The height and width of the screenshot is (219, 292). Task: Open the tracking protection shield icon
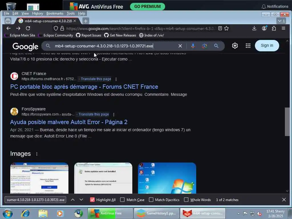[56, 28]
